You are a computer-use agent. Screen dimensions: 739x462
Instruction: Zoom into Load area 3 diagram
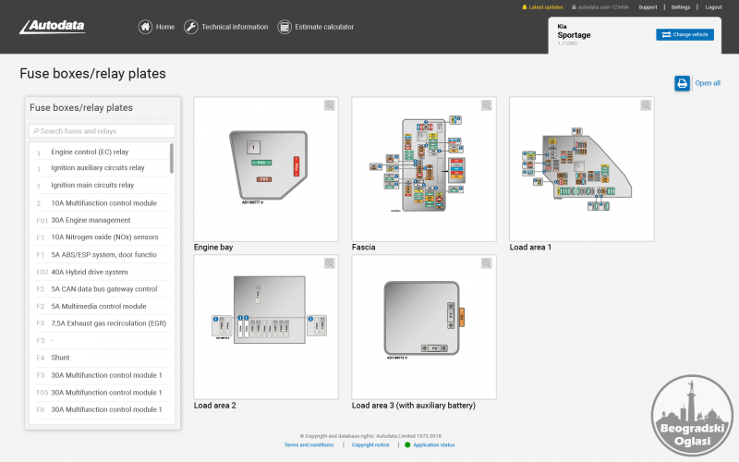487,263
